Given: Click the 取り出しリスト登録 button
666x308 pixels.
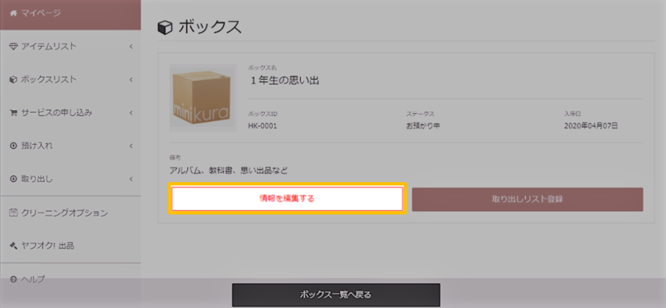Looking at the screenshot, I should click(527, 199).
